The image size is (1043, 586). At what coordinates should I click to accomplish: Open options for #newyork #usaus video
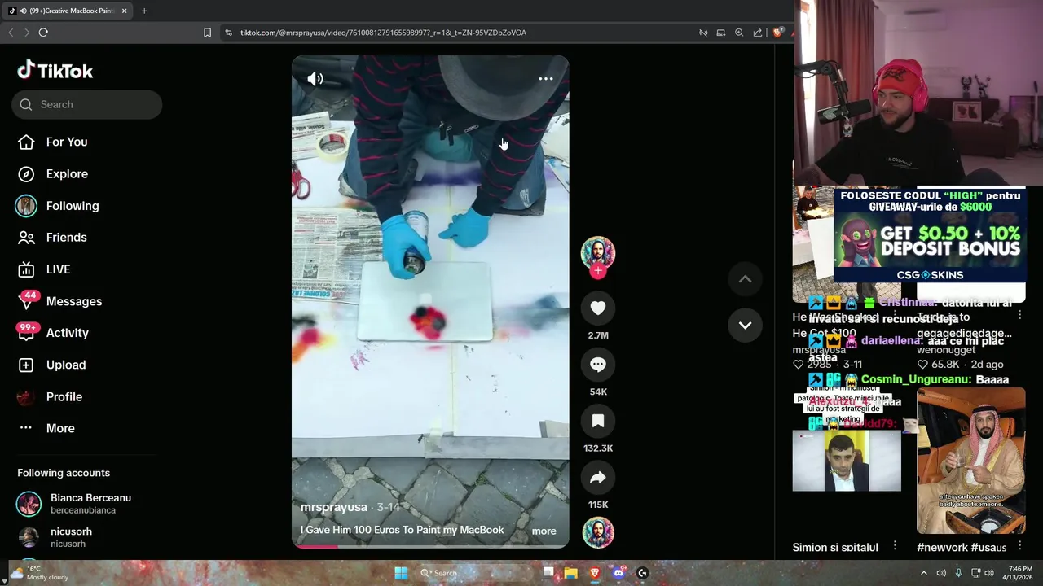point(1019,546)
